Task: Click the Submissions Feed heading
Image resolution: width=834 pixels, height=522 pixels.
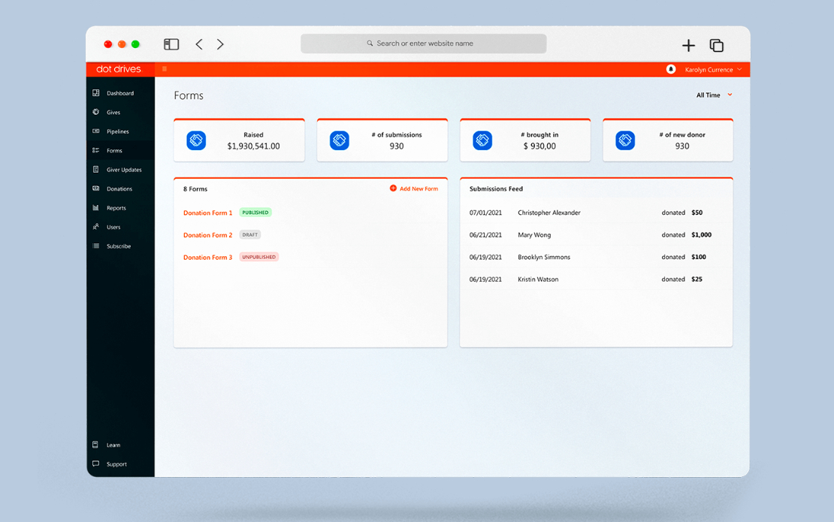Action: pyautogui.click(x=496, y=189)
